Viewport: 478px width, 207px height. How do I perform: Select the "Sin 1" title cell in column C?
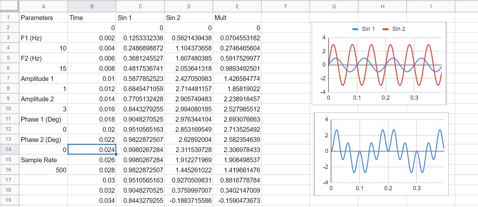140,18
